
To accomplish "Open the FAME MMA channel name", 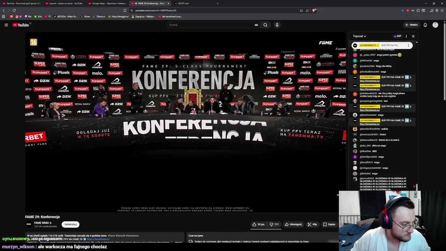I will (41, 223).
